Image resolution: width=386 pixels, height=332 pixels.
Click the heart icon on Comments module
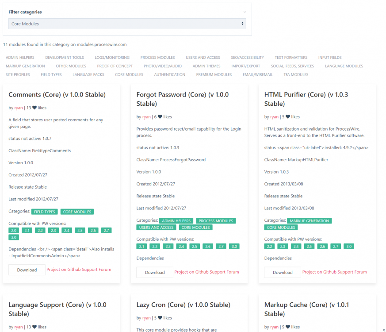coord(34,108)
